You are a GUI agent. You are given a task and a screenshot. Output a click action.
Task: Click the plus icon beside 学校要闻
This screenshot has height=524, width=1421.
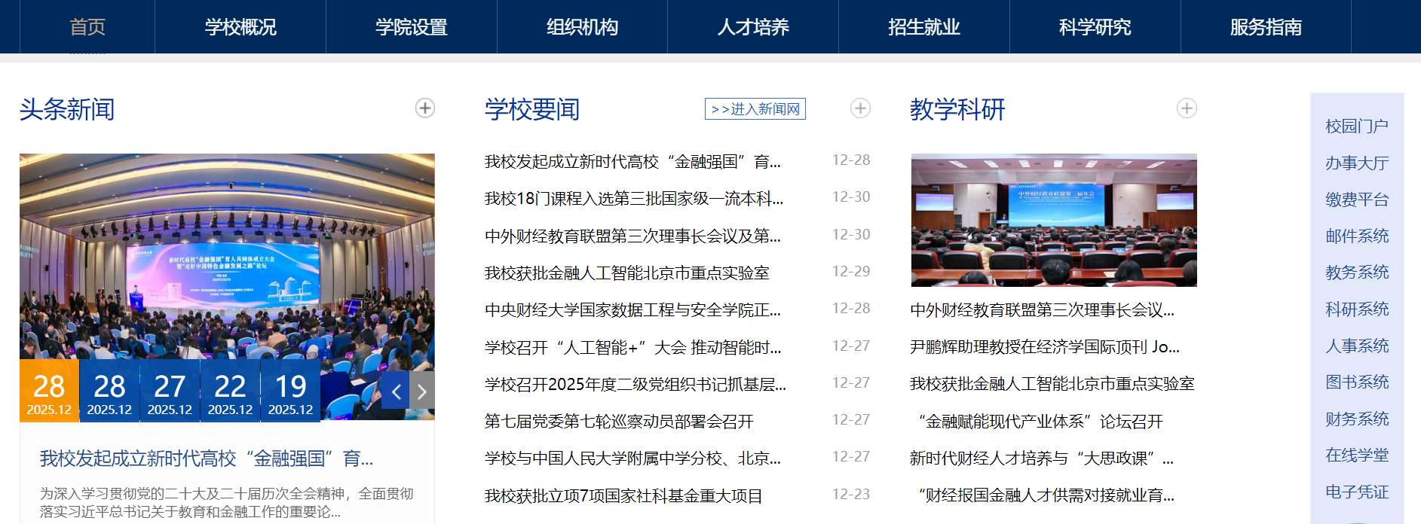(860, 108)
